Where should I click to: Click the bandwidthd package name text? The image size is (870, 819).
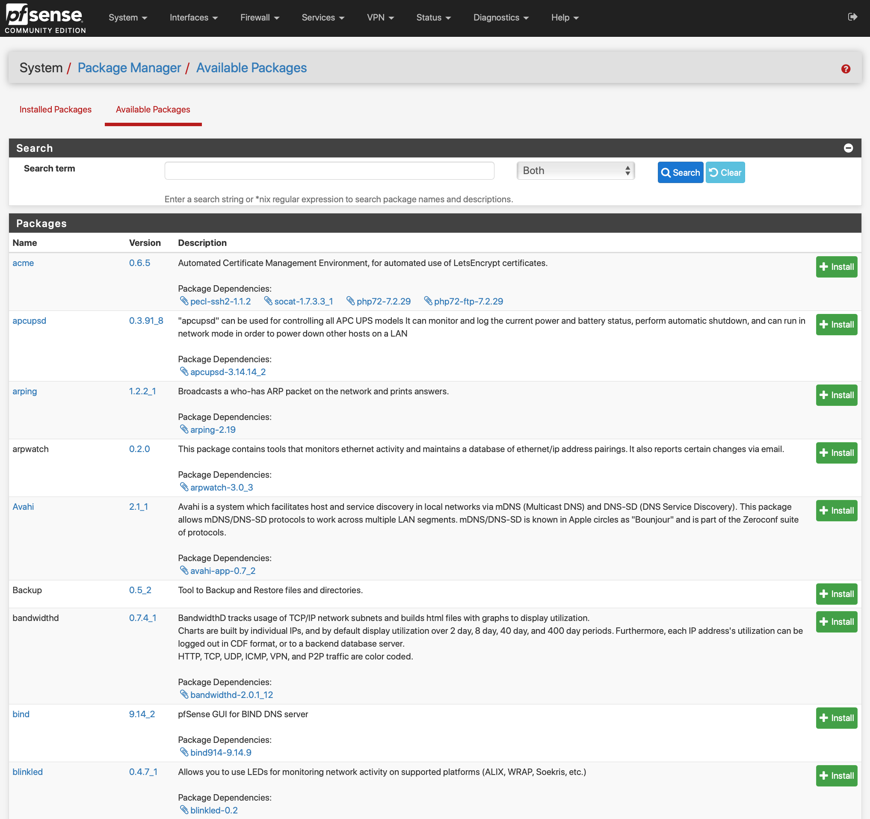(x=36, y=618)
